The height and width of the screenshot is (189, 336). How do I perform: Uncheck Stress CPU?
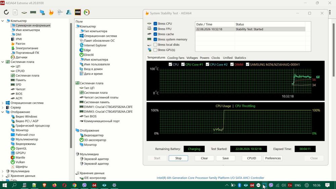[155, 24]
